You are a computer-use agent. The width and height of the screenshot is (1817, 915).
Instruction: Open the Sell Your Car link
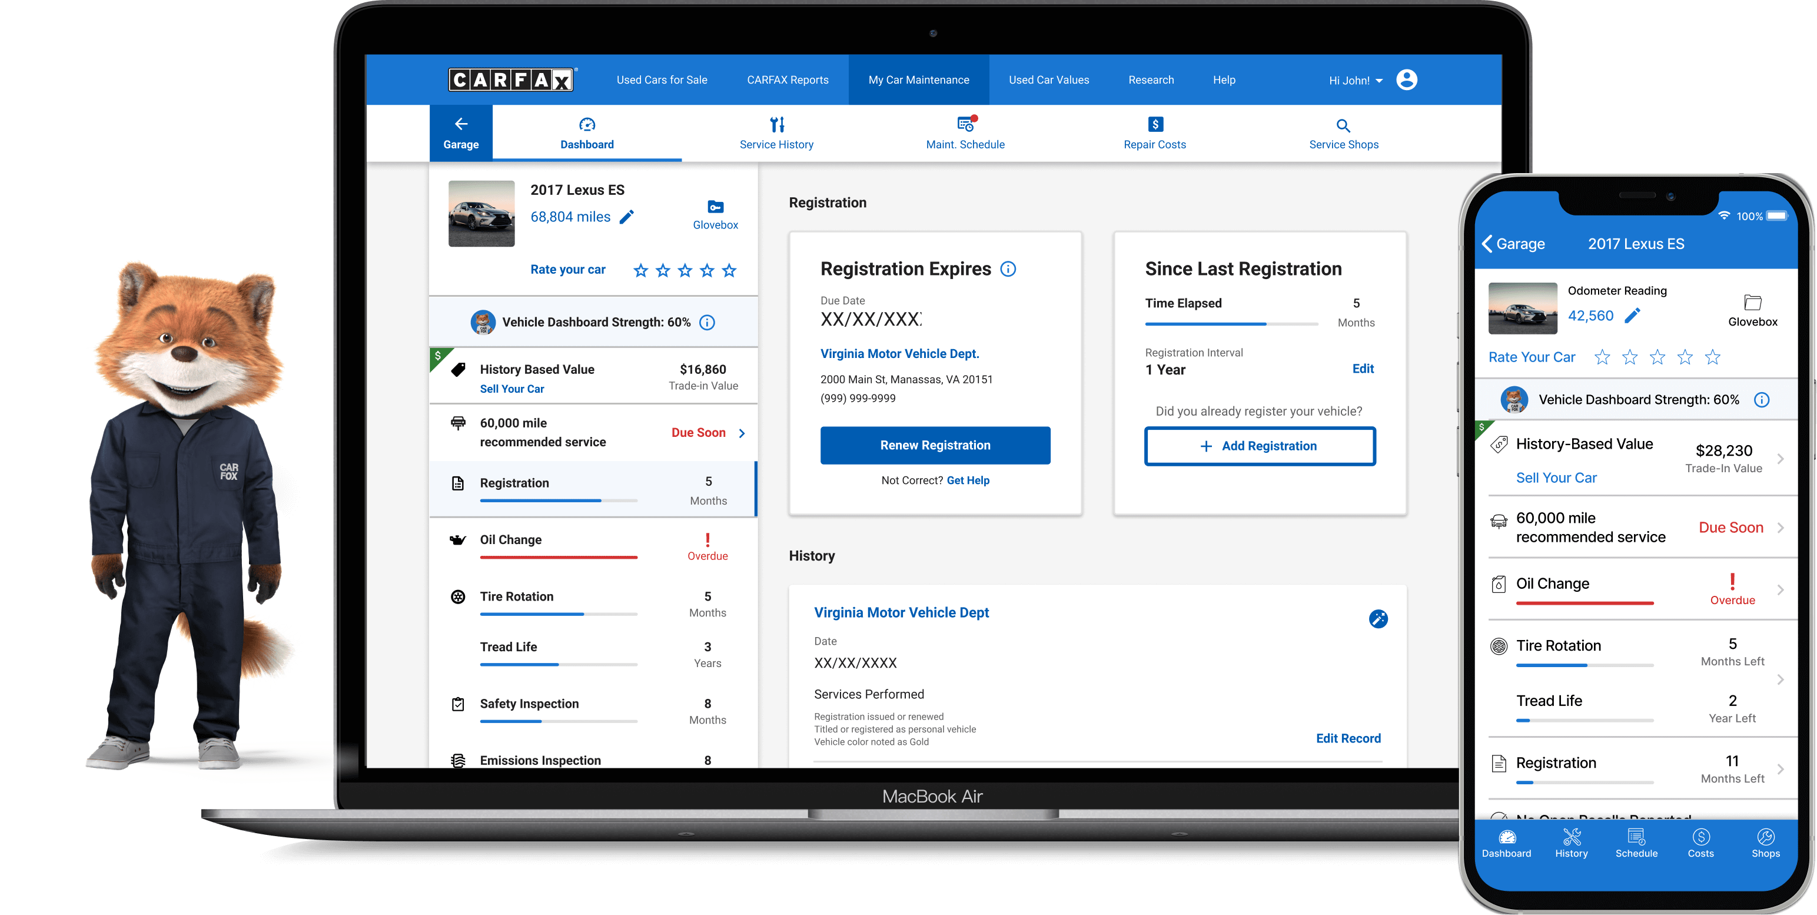(x=512, y=388)
